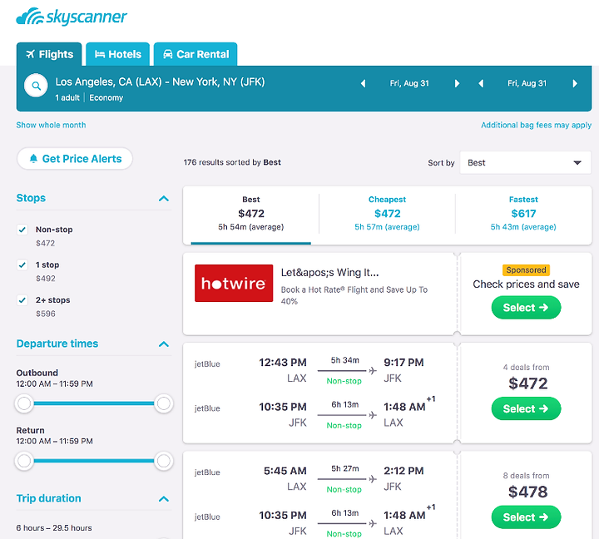
Task: Select the sponsored Hotwire deal
Action: pos(526,308)
